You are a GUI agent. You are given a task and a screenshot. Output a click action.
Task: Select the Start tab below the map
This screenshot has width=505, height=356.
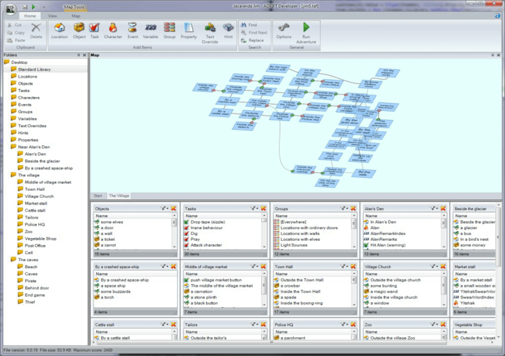click(x=98, y=195)
